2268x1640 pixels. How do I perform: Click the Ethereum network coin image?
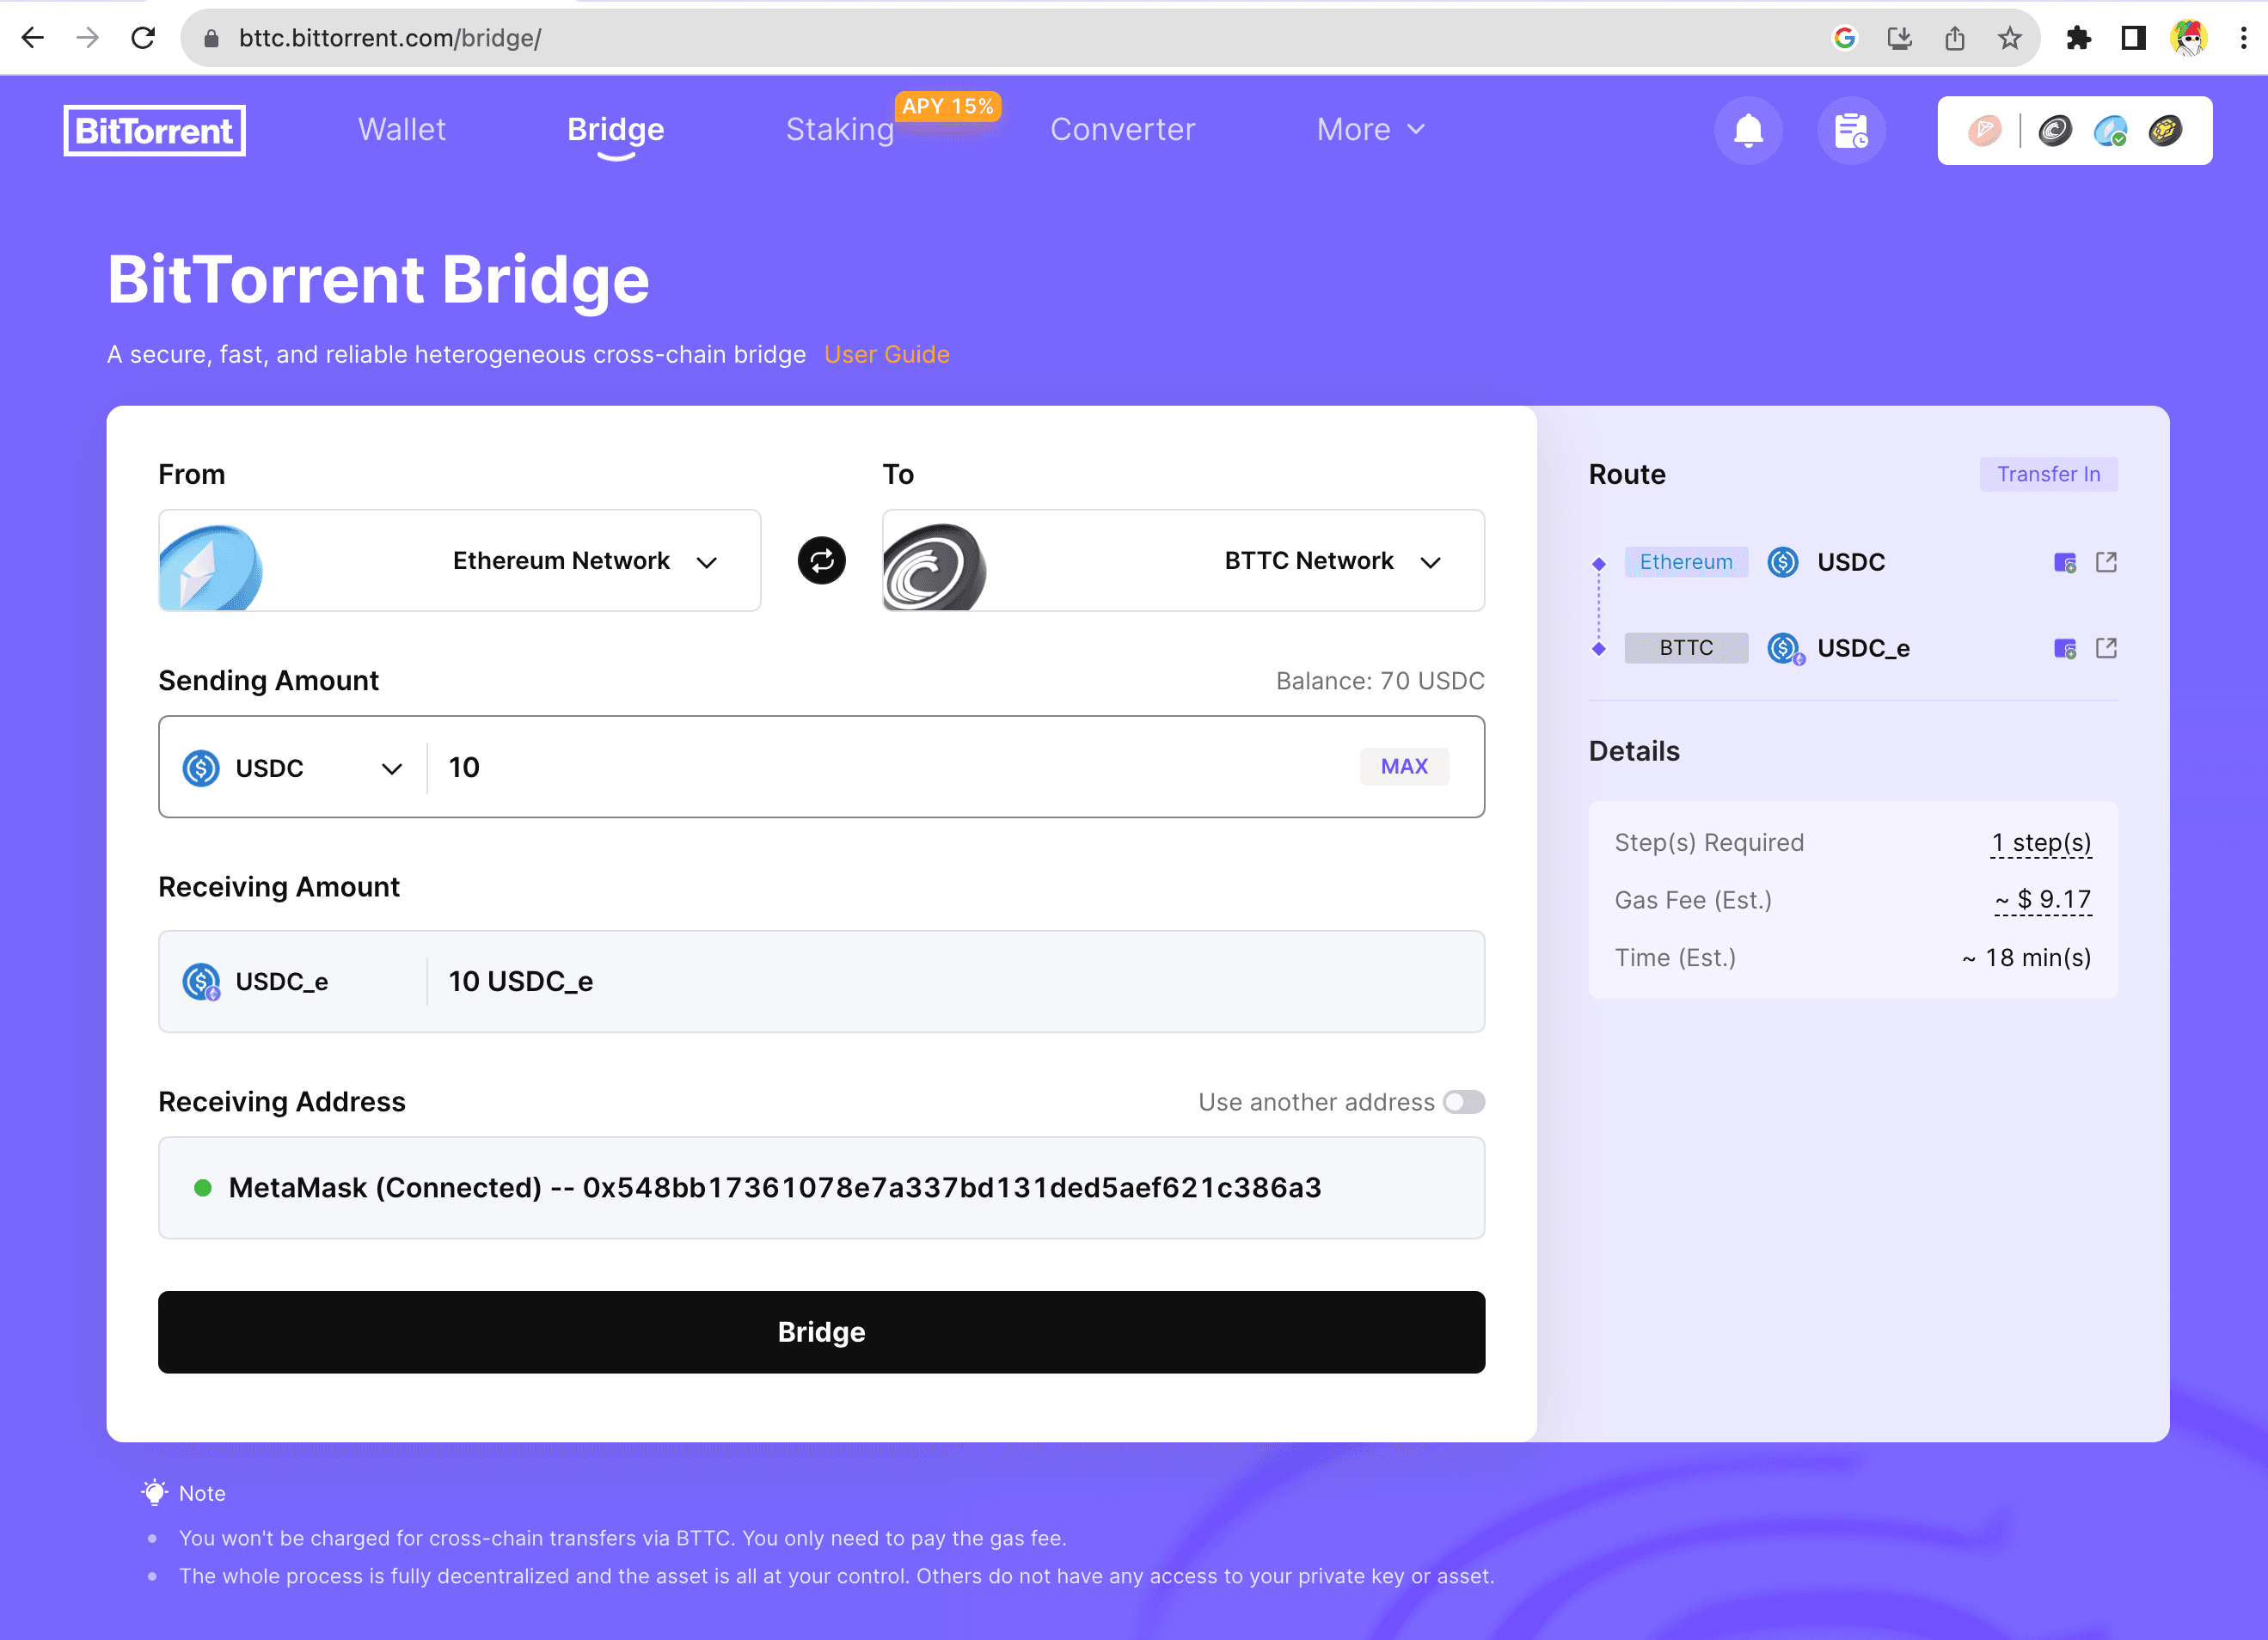click(x=211, y=566)
